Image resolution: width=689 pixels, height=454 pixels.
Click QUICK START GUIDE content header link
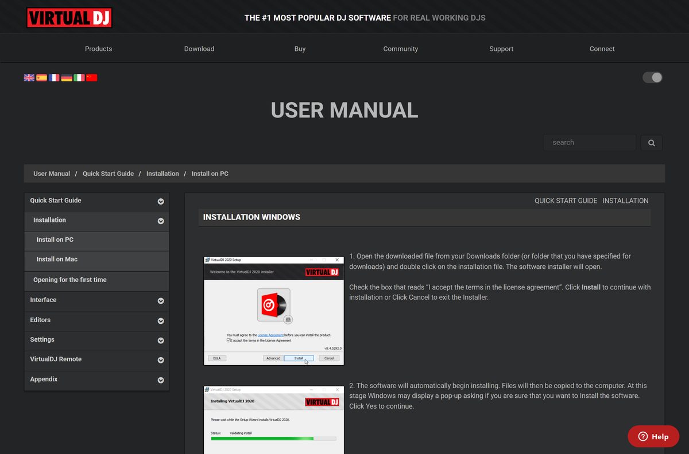566,201
